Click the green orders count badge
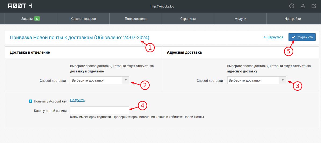Viewport: 321px width, 143px height. tap(37, 19)
